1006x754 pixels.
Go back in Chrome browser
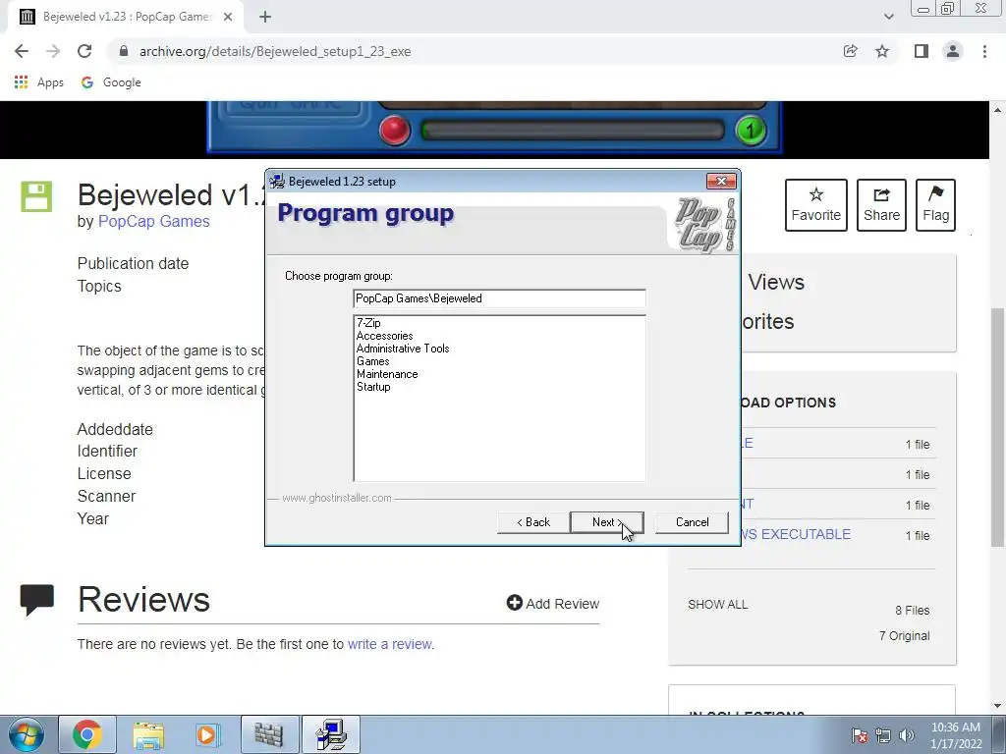(22, 51)
